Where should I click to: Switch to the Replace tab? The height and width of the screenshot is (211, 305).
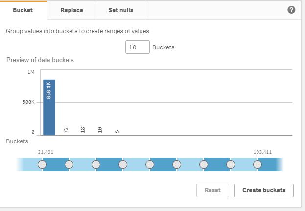71,10
